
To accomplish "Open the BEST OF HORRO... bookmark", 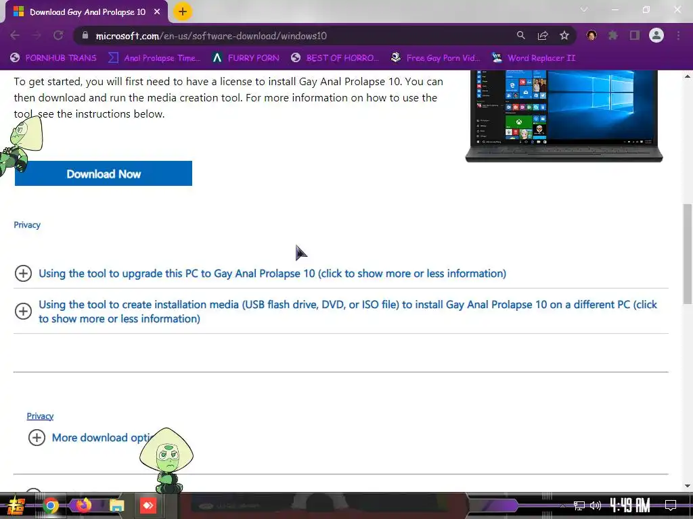I will [x=335, y=58].
